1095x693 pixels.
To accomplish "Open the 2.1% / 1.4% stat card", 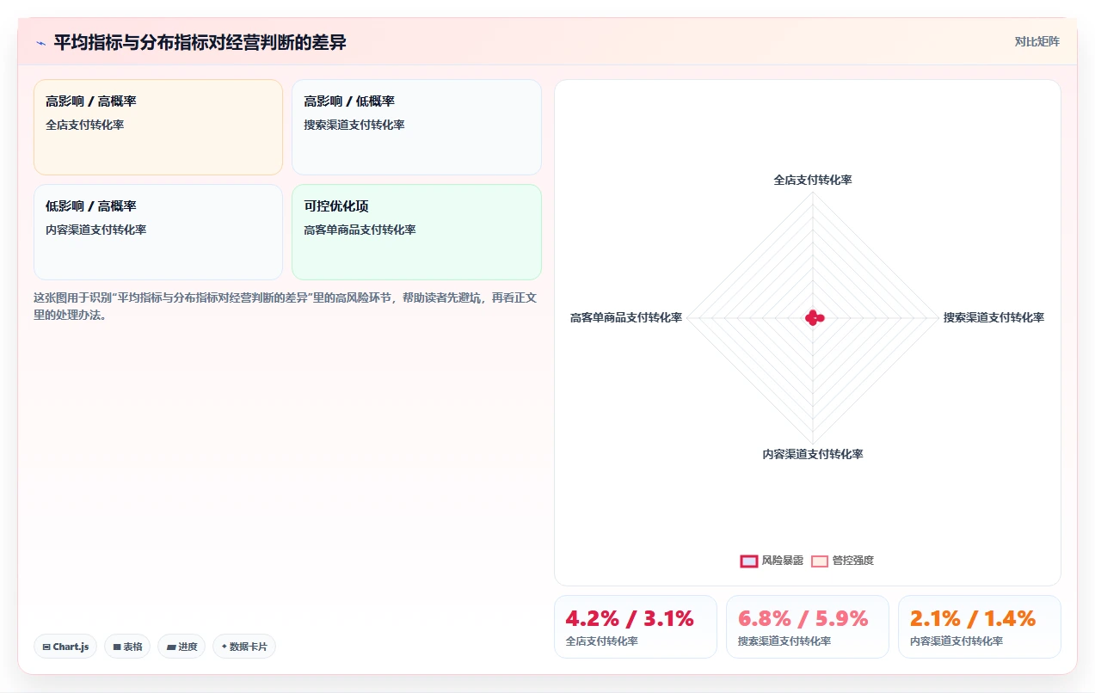I will click(980, 627).
